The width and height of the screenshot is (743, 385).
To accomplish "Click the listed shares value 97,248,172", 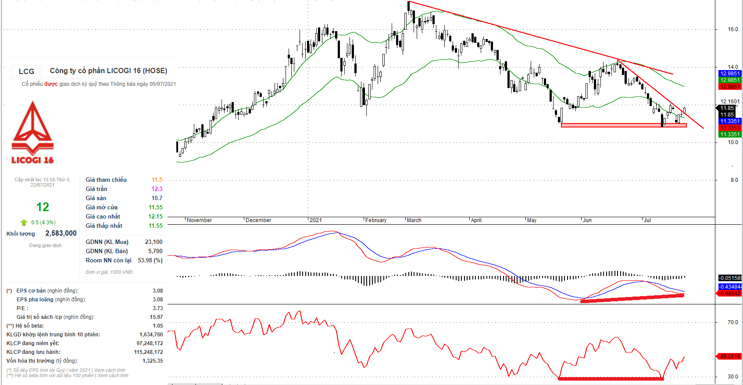I will pyautogui.click(x=150, y=343).
